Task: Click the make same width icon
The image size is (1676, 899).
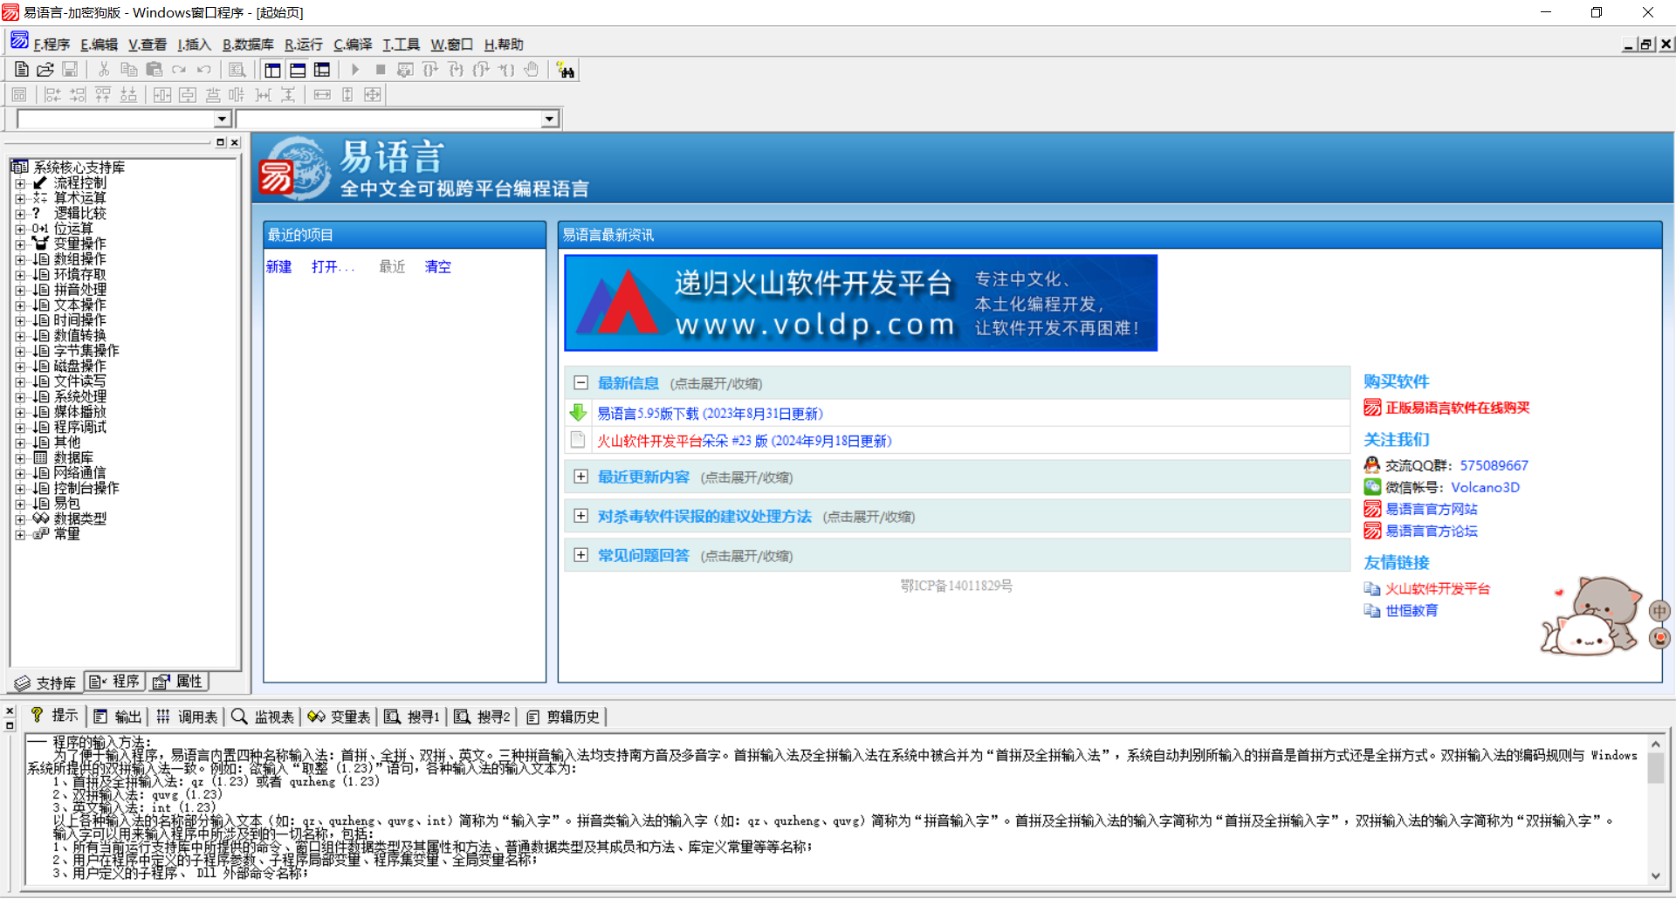Action: pyautogui.click(x=322, y=94)
